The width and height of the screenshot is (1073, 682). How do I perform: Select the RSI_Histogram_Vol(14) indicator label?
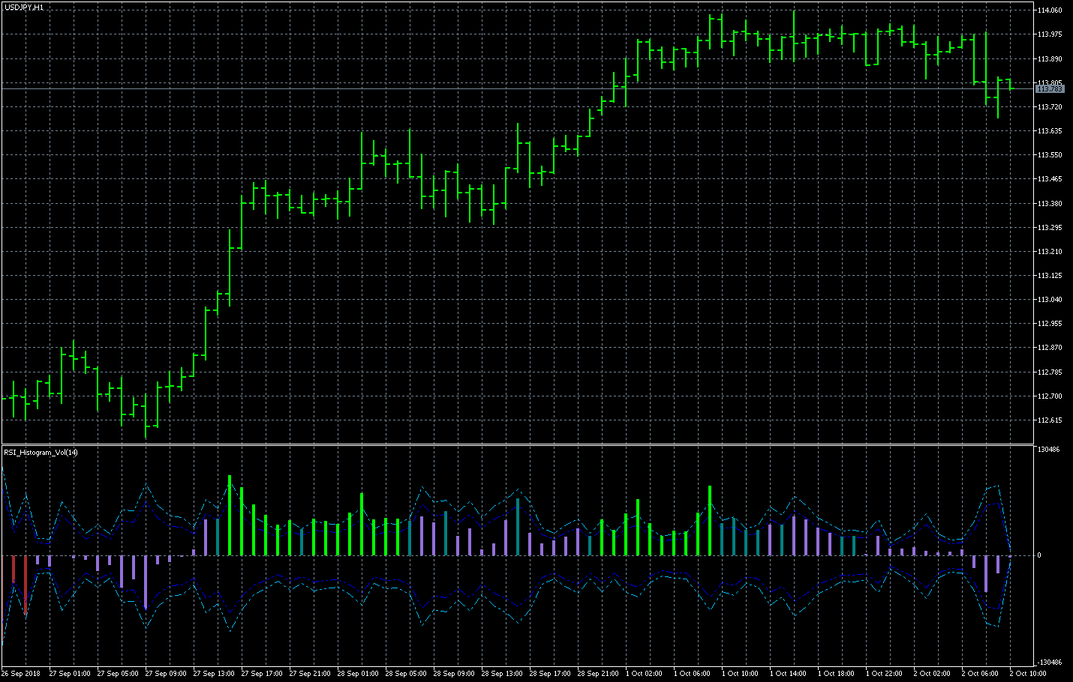(x=41, y=452)
